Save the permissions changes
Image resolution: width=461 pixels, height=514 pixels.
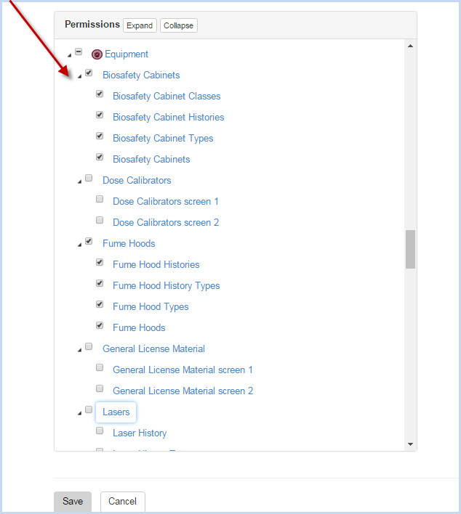point(73,502)
